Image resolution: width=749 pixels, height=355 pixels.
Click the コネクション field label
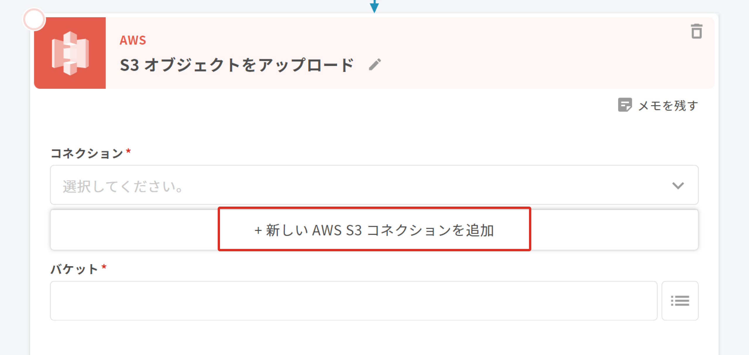(x=87, y=153)
